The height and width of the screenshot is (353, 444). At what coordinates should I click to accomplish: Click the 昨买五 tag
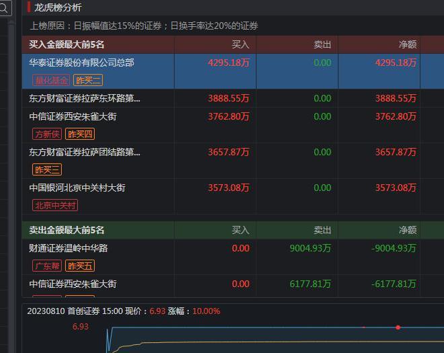point(80,266)
